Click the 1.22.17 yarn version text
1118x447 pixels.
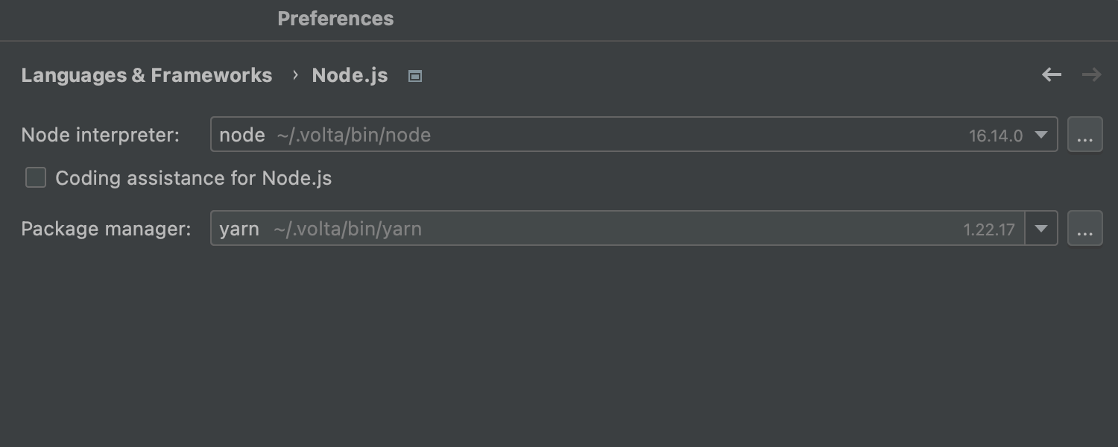pos(989,229)
